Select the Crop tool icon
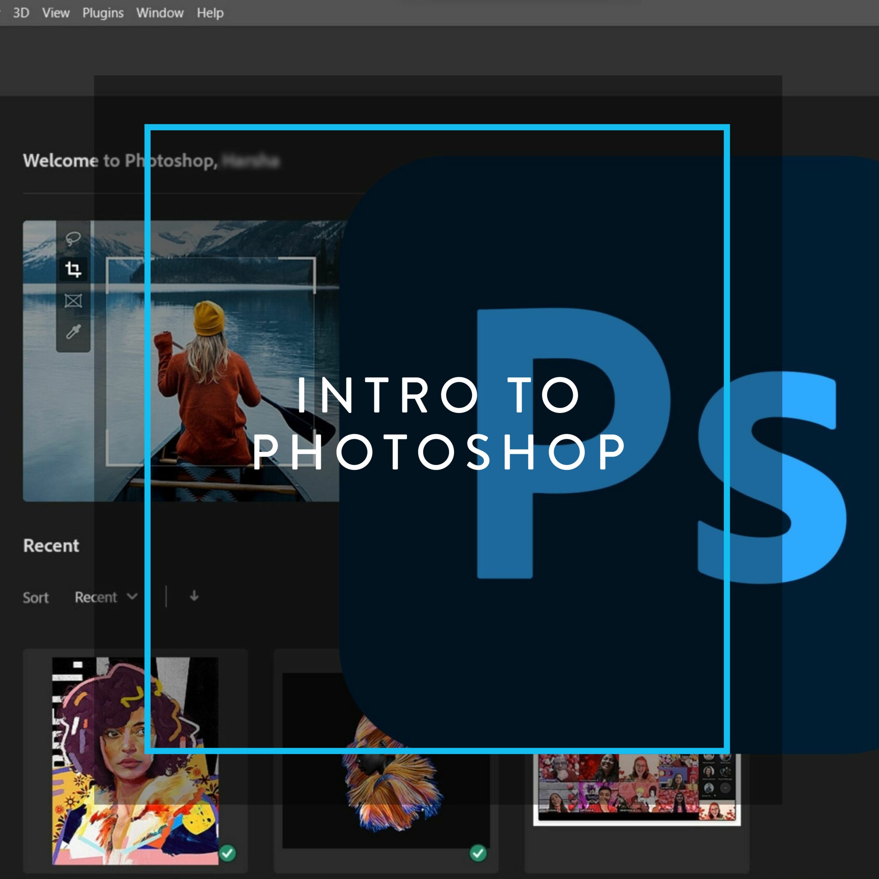Screen dimensions: 879x879 (73, 269)
